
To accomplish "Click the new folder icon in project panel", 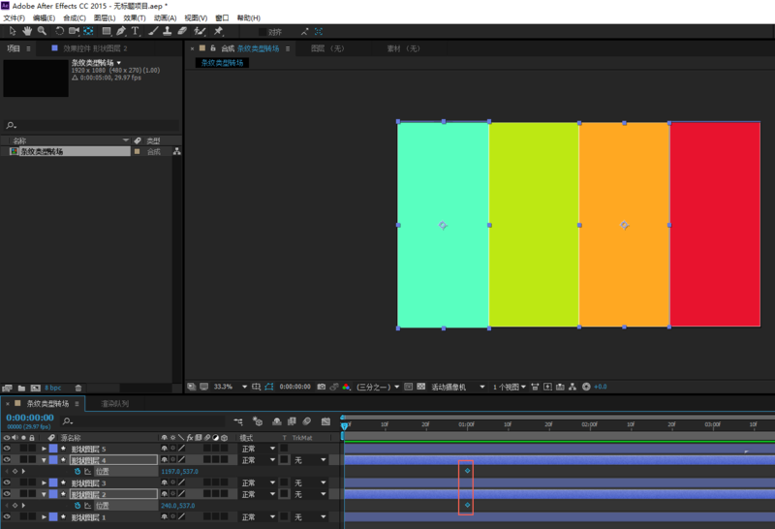I will point(21,389).
